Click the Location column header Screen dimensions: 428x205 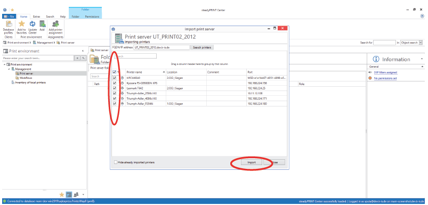click(186, 72)
